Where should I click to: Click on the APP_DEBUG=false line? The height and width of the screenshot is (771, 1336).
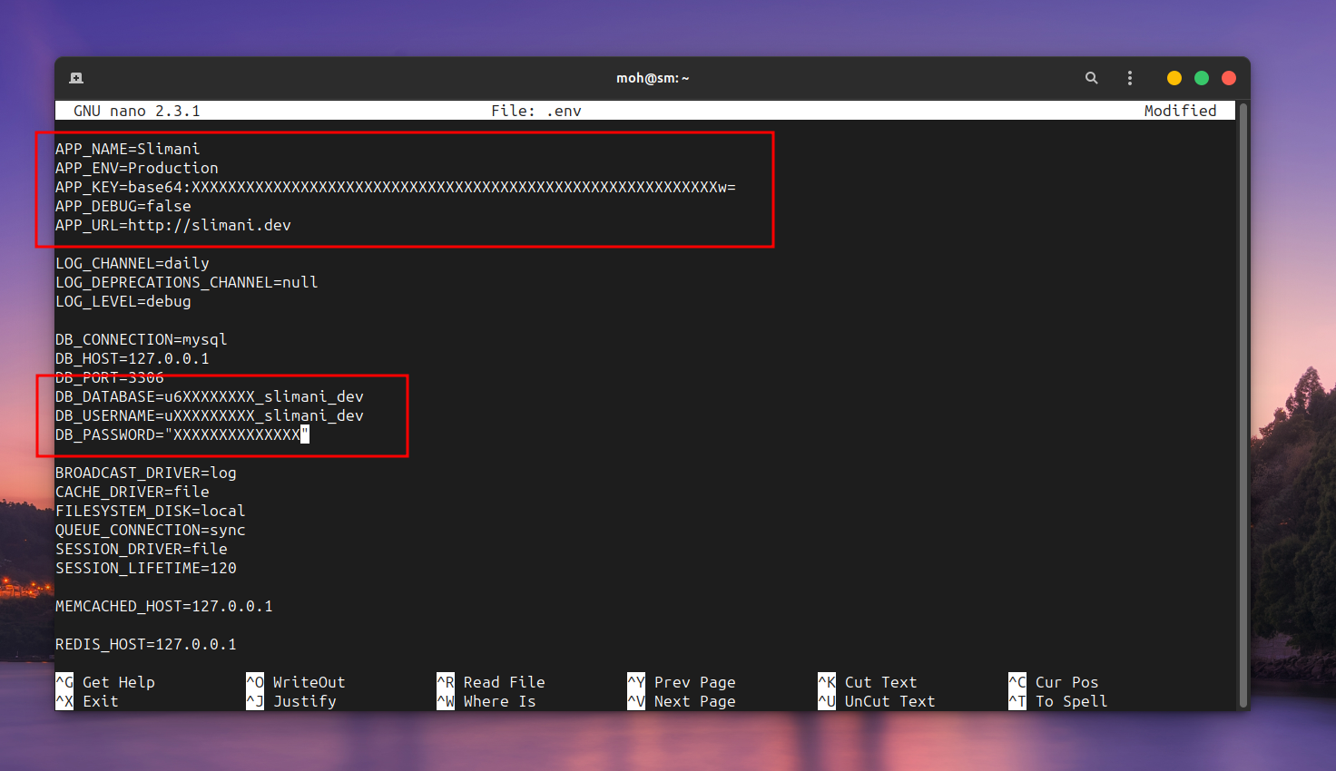click(x=123, y=206)
